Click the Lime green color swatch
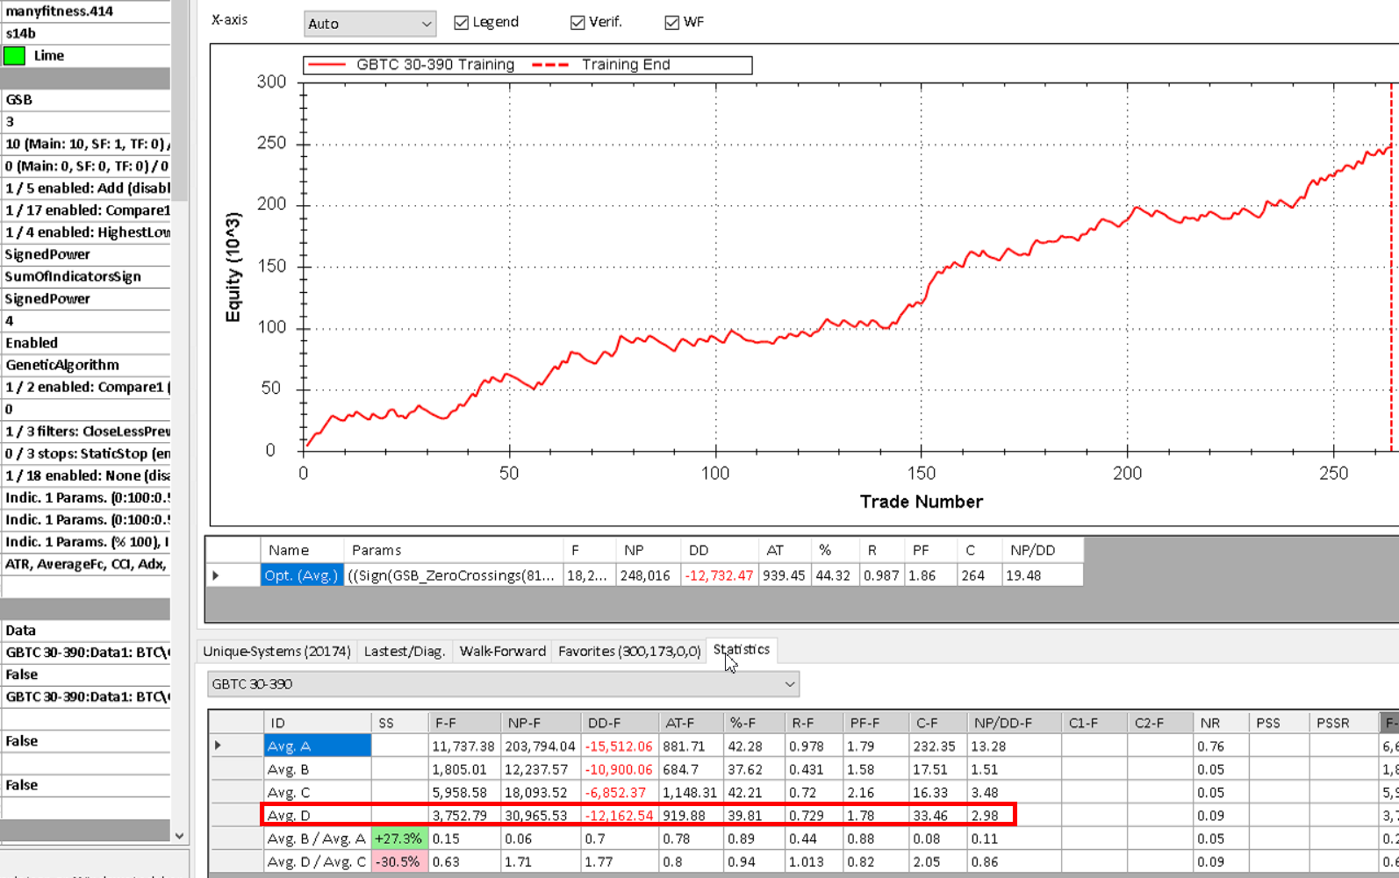 [15, 56]
